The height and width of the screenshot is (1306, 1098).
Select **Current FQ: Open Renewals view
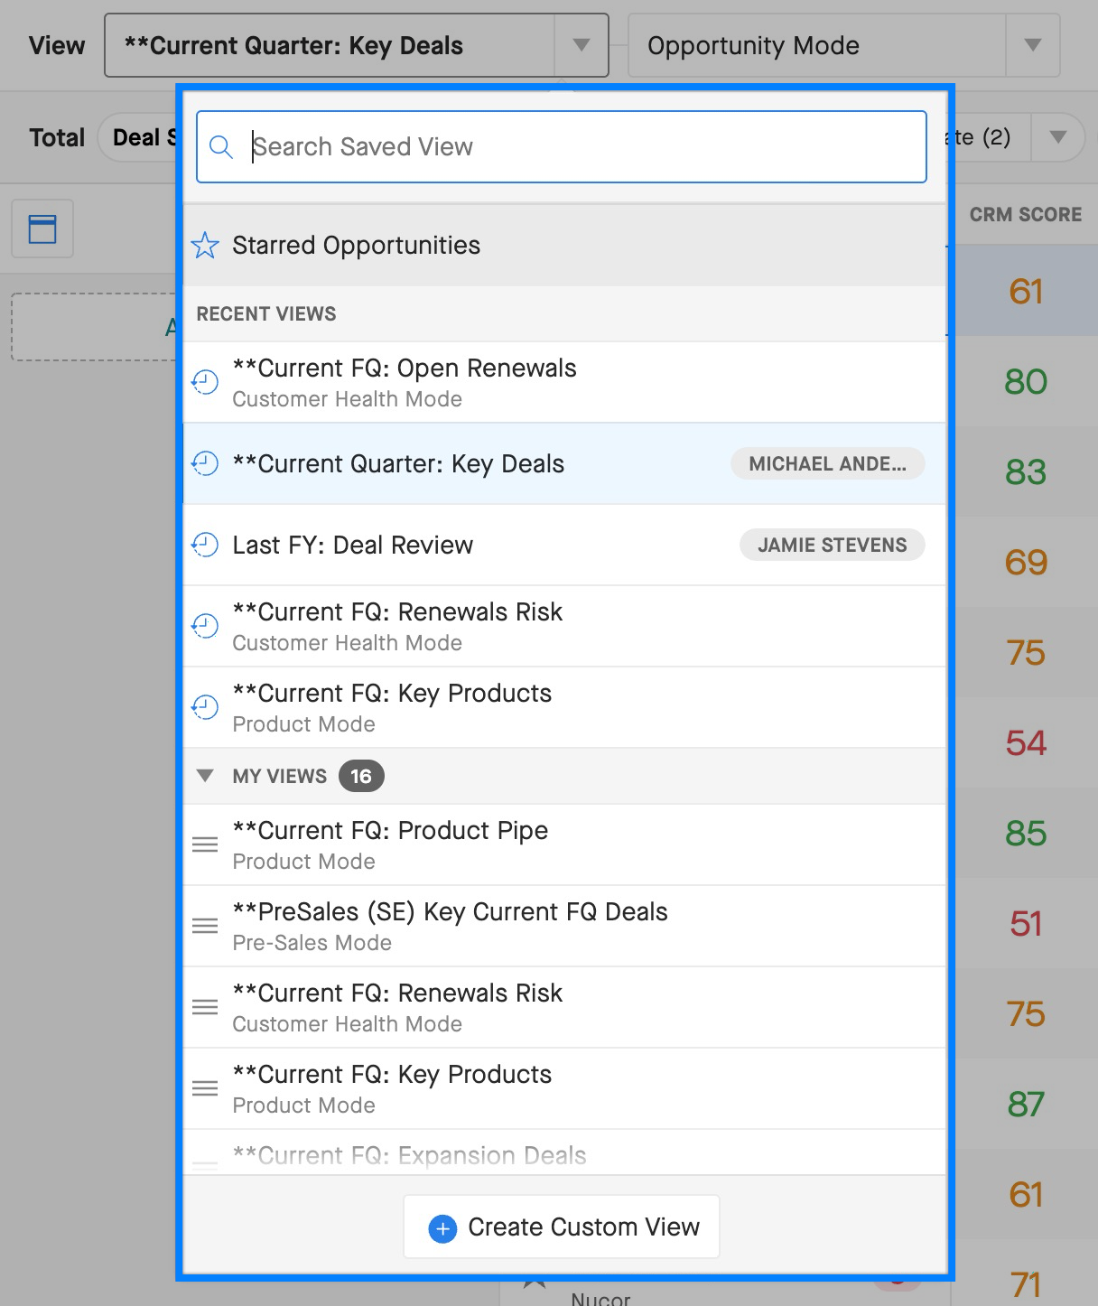564,382
